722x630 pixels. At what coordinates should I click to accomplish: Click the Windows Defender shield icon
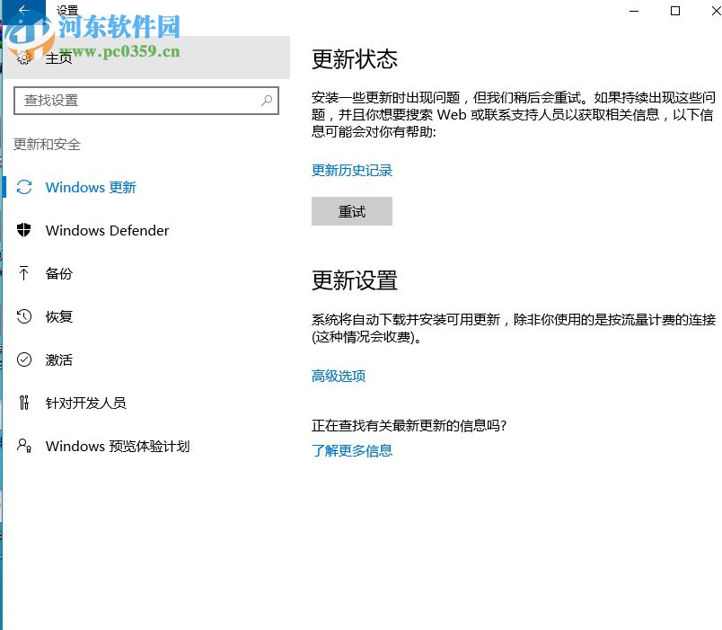(25, 230)
